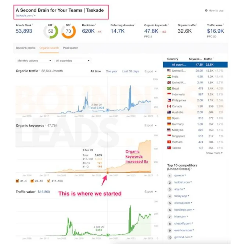Click the Traffic column header in country table

pyautogui.click(x=208, y=59)
